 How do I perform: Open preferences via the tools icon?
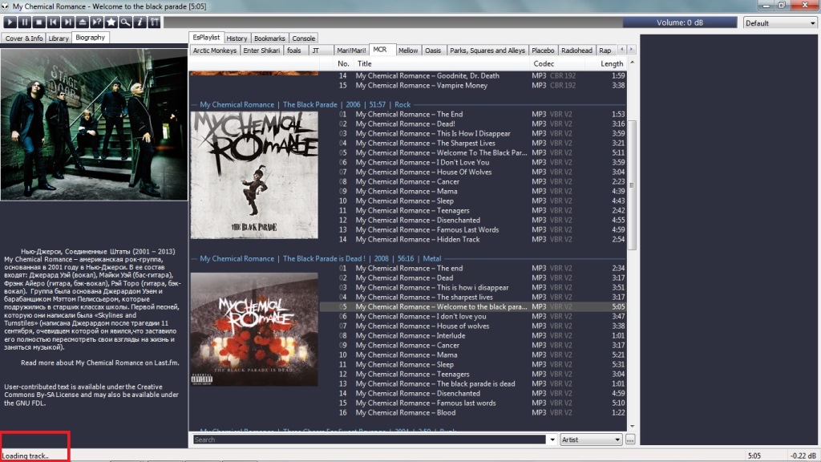coord(155,22)
